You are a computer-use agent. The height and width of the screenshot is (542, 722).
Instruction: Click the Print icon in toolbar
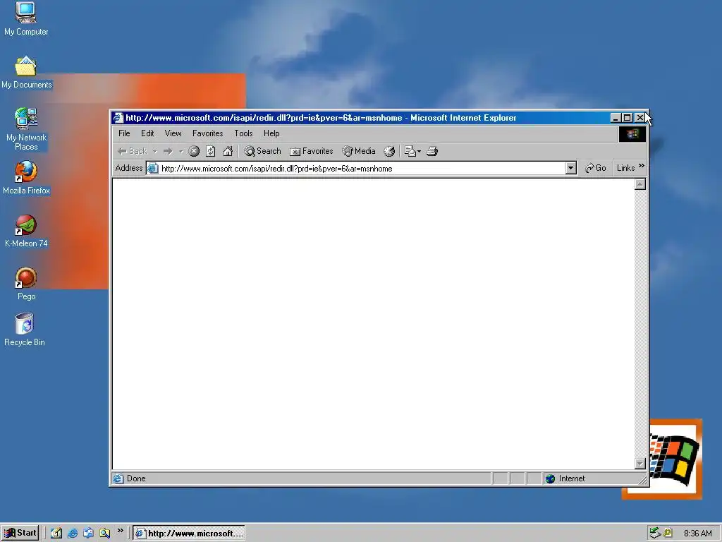tap(432, 151)
